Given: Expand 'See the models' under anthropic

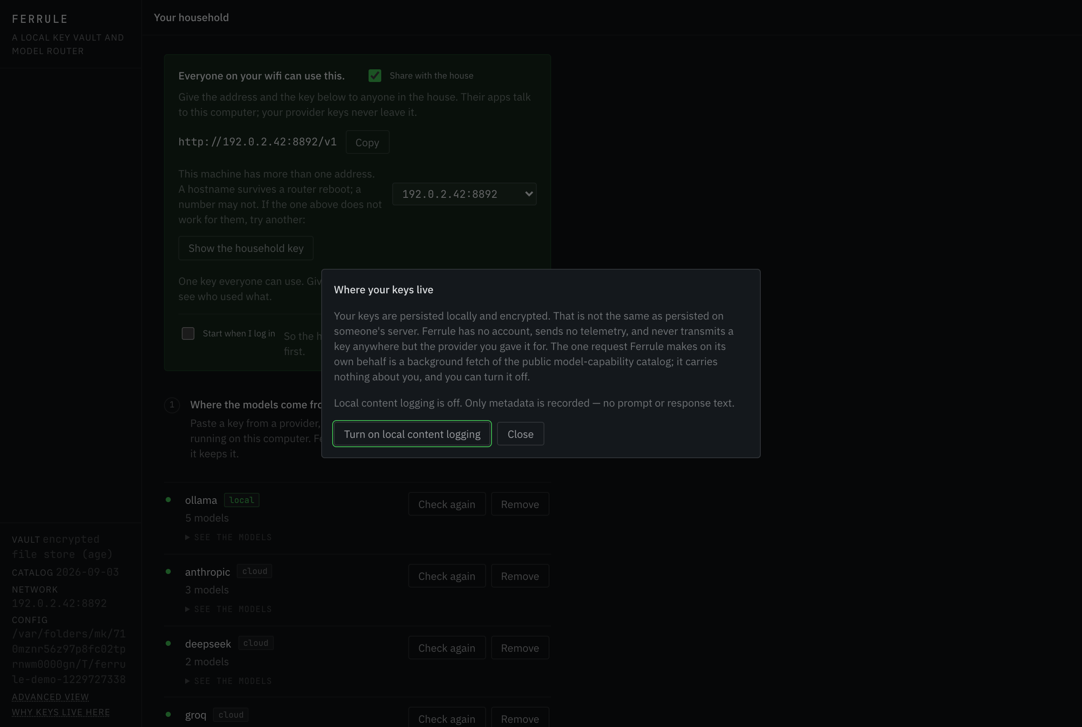Looking at the screenshot, I should pos(229,609).
